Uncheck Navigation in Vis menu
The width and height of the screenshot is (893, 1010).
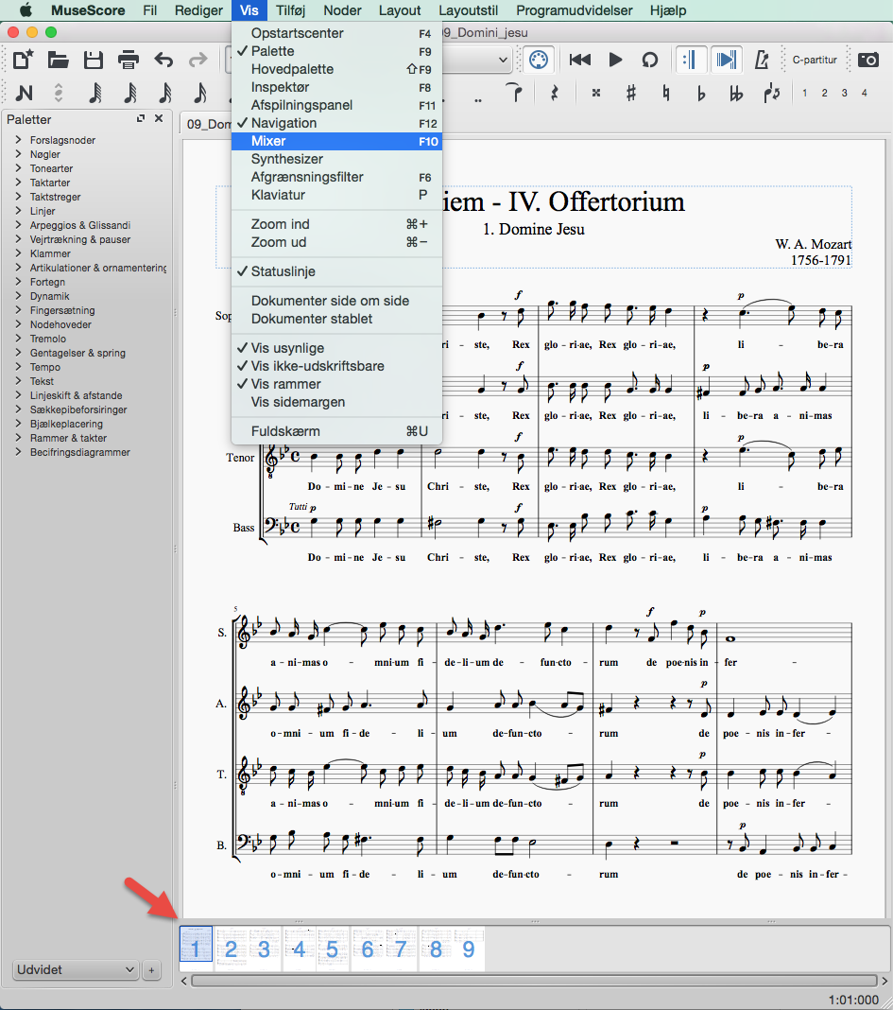[336, 123]
